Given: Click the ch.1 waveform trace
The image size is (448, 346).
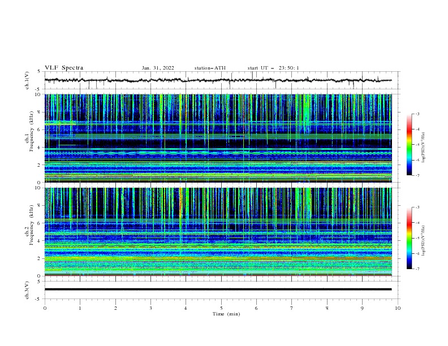Looking at the screenshot, I should [218, 80].
